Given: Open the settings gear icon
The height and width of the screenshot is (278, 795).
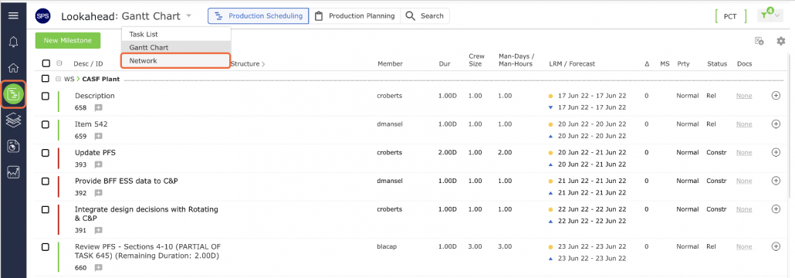Looking at the screenshot, I should click(x=781, y=41).
